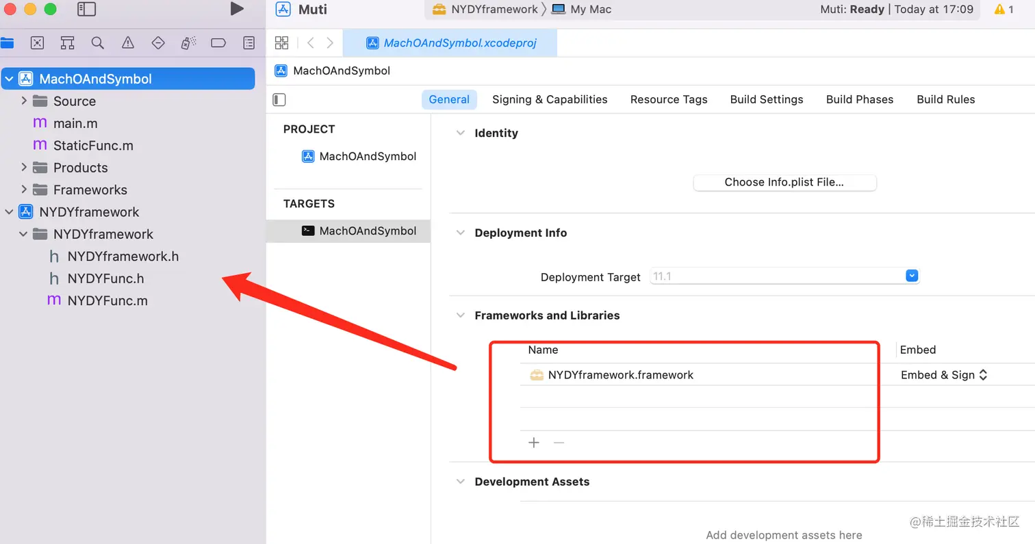
Task: Switch to Signing & Capabilities tab
Action: 550,99
